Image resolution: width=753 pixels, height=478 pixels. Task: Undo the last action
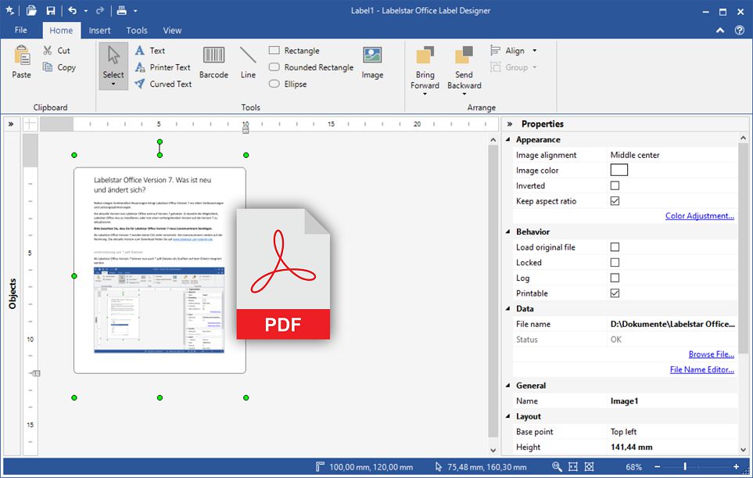72,11
